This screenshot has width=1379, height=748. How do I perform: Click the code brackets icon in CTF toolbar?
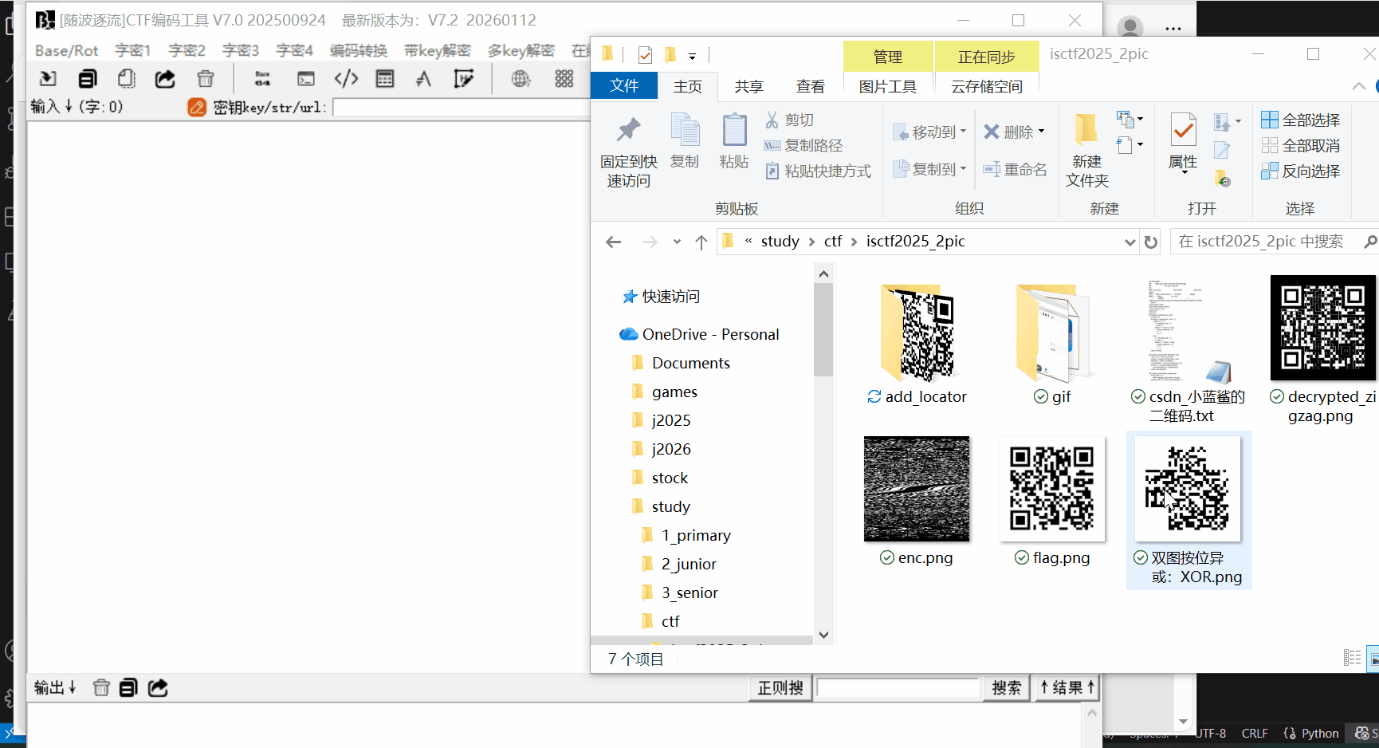pyautogui.click(x=346, y=78)
